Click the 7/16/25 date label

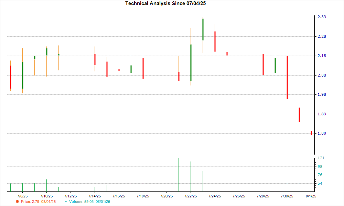pyautogui.click(x=119, y=196)
